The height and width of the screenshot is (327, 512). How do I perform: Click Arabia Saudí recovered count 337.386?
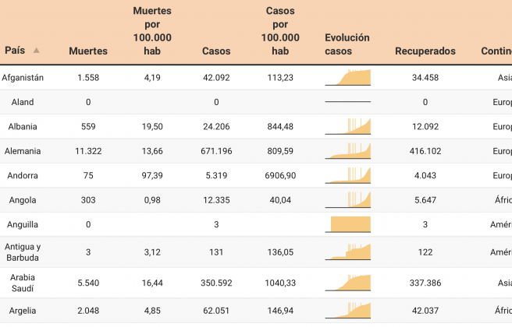(x=425, y=283)
